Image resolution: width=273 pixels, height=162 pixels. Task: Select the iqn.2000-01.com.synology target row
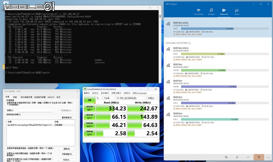pyautogui.click(x=41, y=125)
